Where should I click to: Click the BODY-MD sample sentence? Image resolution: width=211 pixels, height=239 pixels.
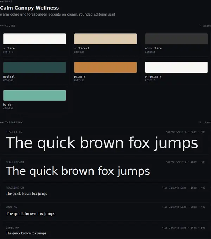coord(30,214)
